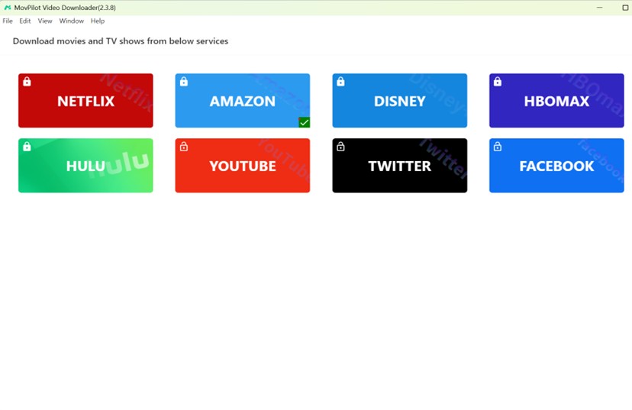This screenshot has width=632, height=410.
Task: Click the lock icon on Twitter card
Action: click(340, 147)
